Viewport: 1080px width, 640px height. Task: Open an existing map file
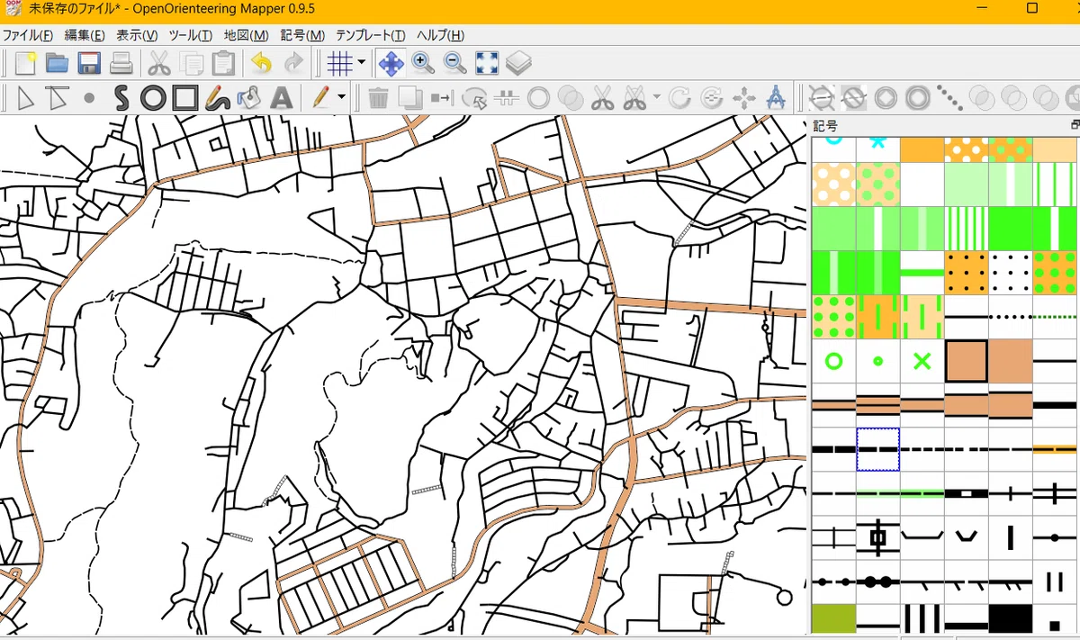pyautogui.click(x=57, y=63)
